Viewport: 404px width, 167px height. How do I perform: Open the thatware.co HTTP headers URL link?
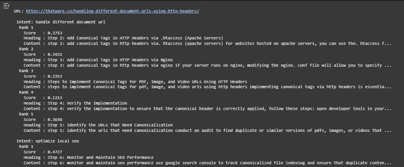[x=112, y=11]
